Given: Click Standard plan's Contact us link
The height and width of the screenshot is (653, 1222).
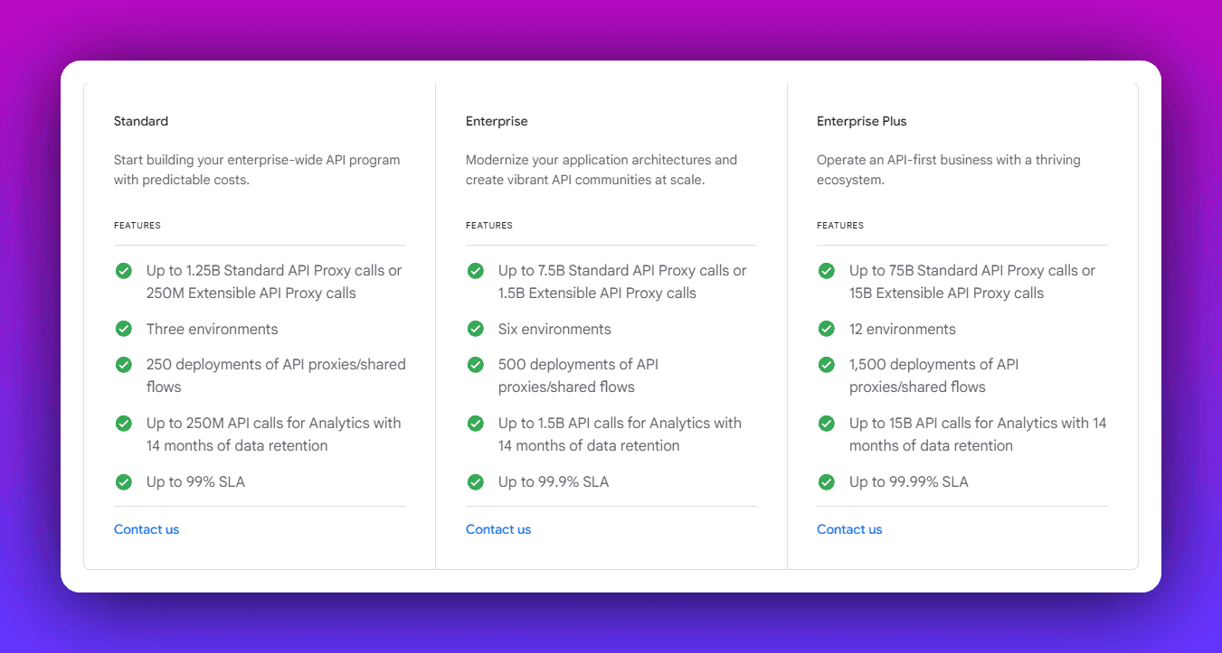Looking at the screenshot, I should (147, 529).
